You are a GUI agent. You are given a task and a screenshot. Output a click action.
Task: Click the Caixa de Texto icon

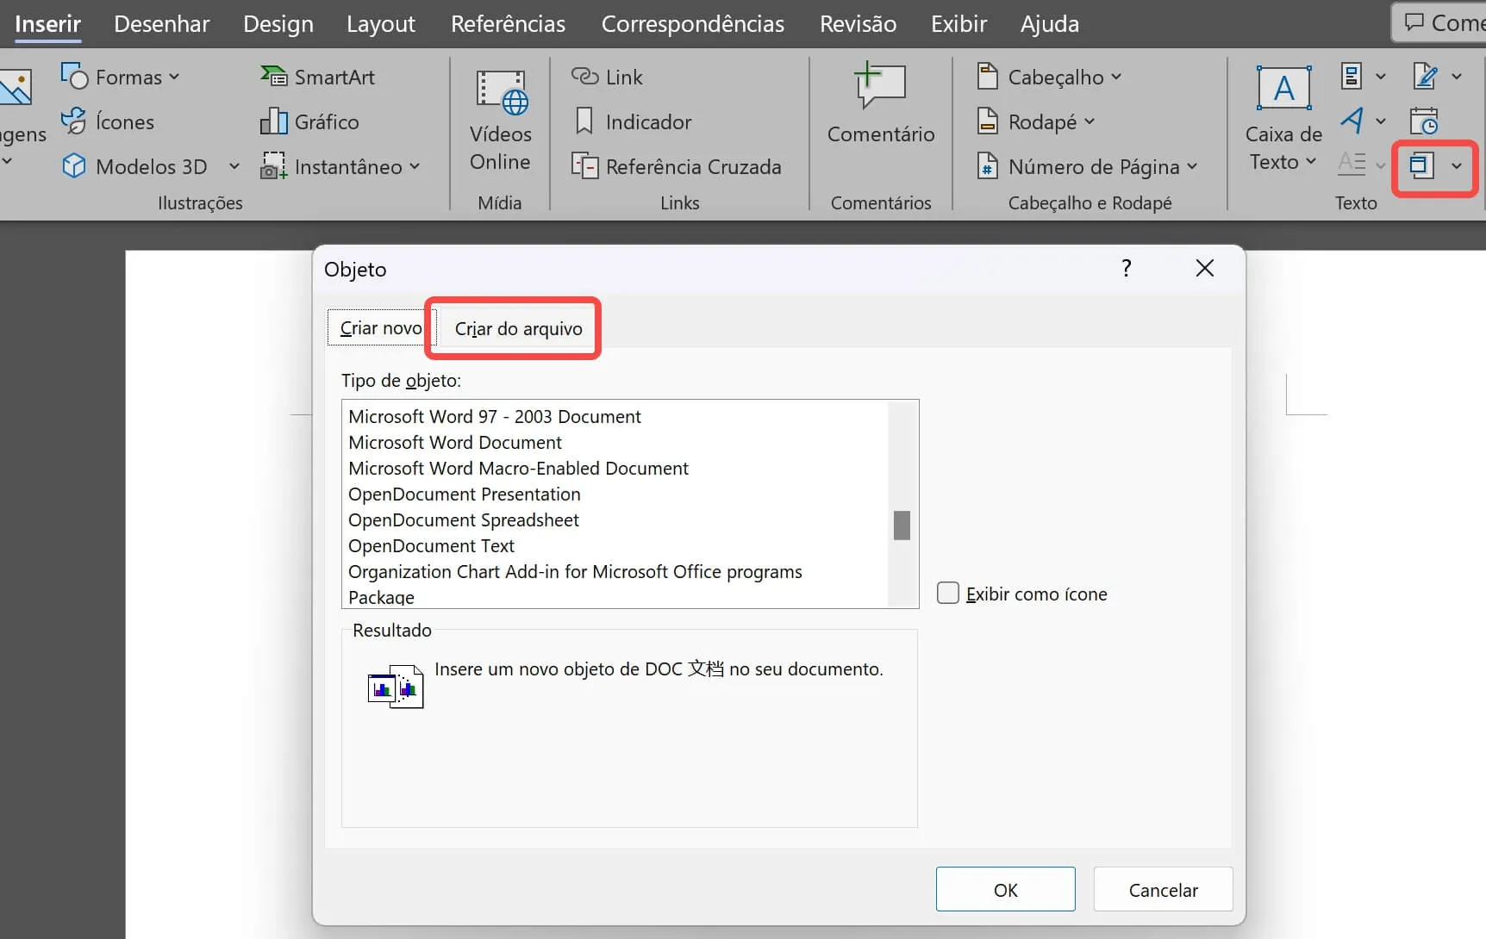(1283, 88)
